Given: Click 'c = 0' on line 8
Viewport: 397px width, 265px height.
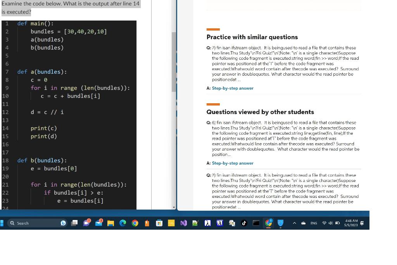Looking at the screenshot, I should coord(39,80).
